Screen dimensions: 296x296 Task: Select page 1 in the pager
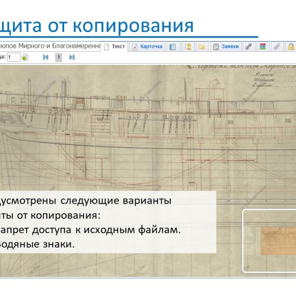[58, 57]
